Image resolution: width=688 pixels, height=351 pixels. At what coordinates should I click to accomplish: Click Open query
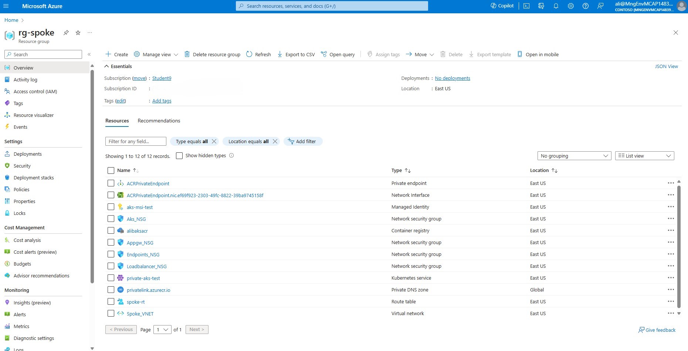pyautogui.click(x=338, y=54)
